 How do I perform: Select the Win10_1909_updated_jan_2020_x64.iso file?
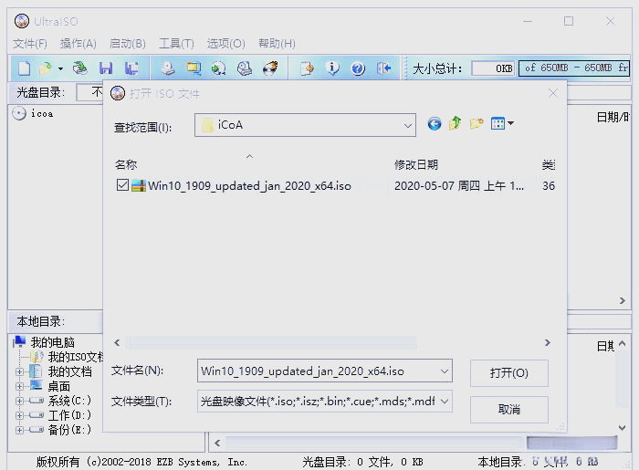249,186
